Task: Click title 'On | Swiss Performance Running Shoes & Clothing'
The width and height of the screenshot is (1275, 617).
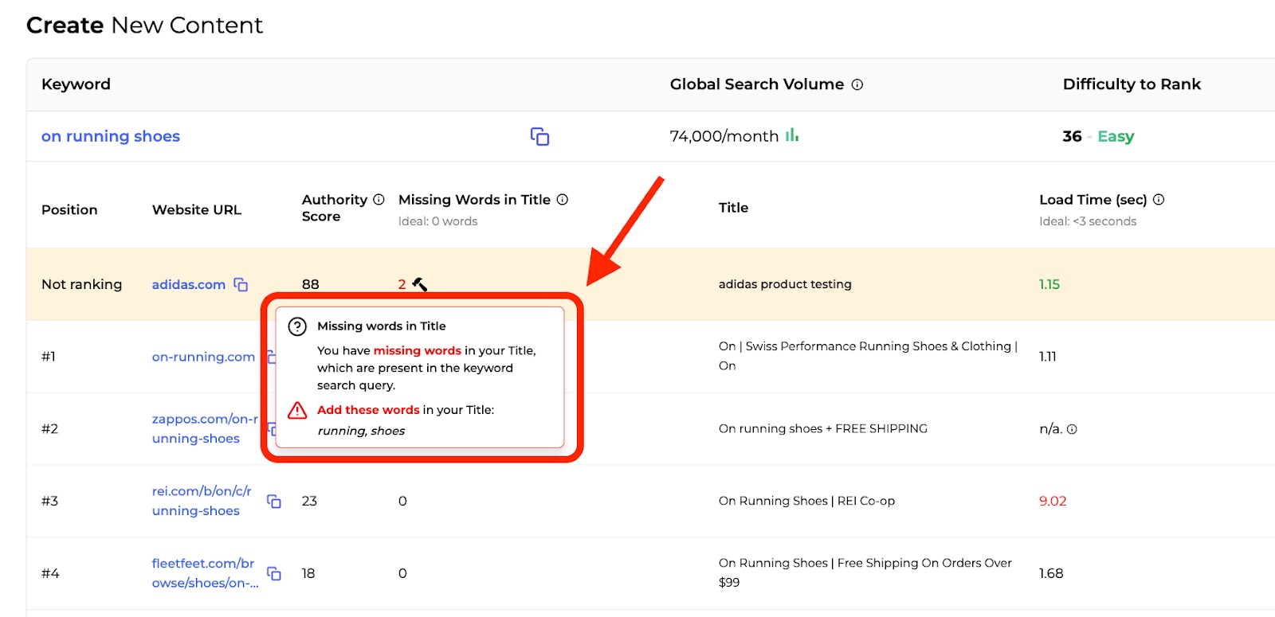Action: (x=868, y=356)
